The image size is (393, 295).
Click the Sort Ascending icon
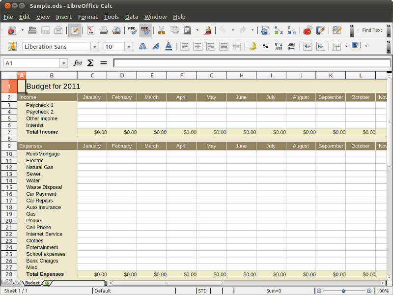pos(279,30)
